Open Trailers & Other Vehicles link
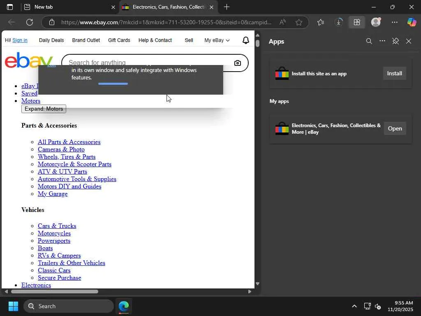This screenshot has height=316, width=421. [x=72, y=263]
